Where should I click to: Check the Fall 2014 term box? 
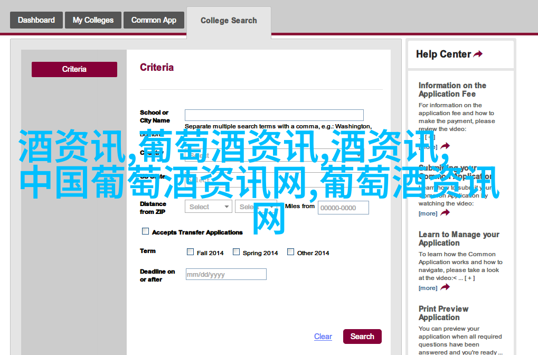point(190,252)
